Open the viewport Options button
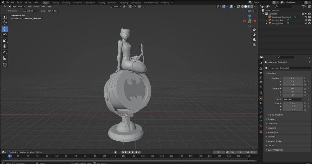The height and width of the screenshot is (164, 312). pyautogui.click(x=252, y=11)
